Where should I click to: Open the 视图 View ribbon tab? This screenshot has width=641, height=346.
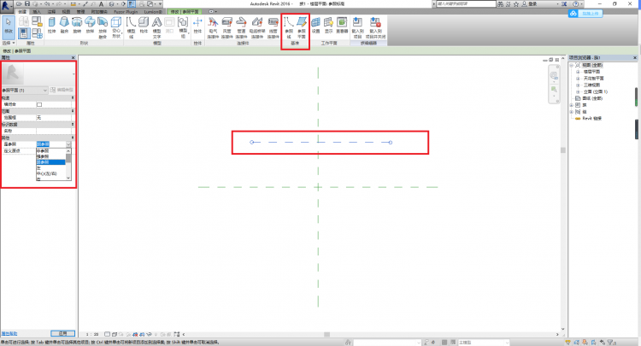point(66,12)
